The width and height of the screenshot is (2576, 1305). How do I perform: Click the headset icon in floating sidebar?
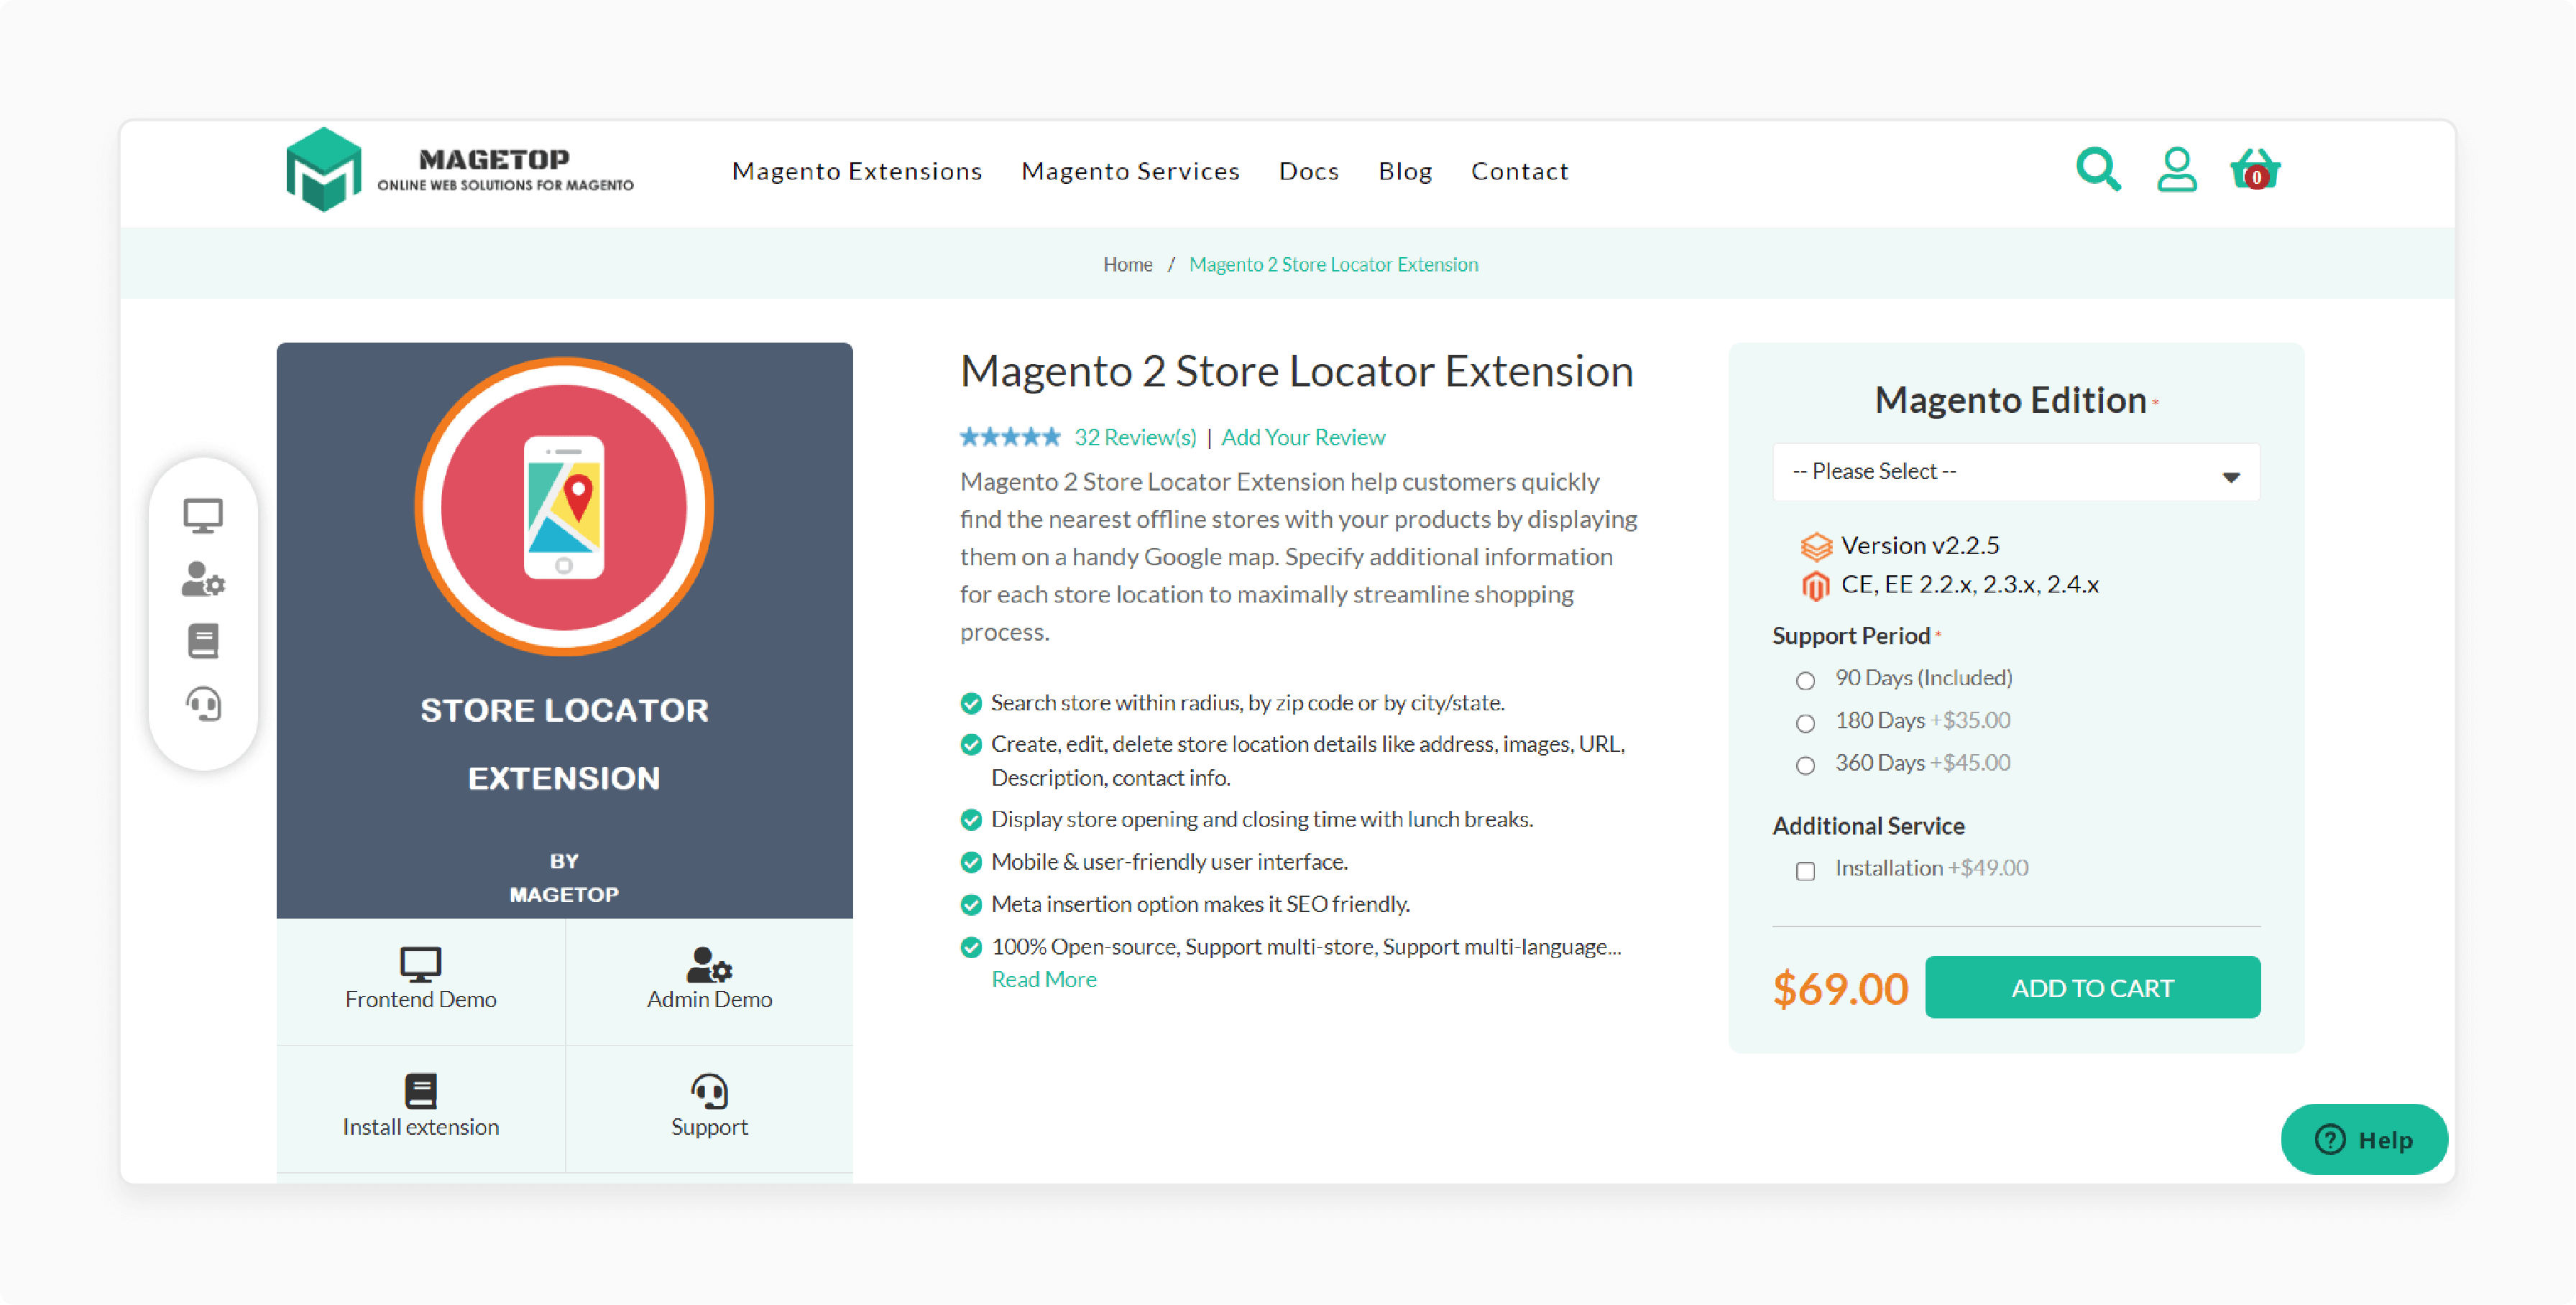click(203, 705)
